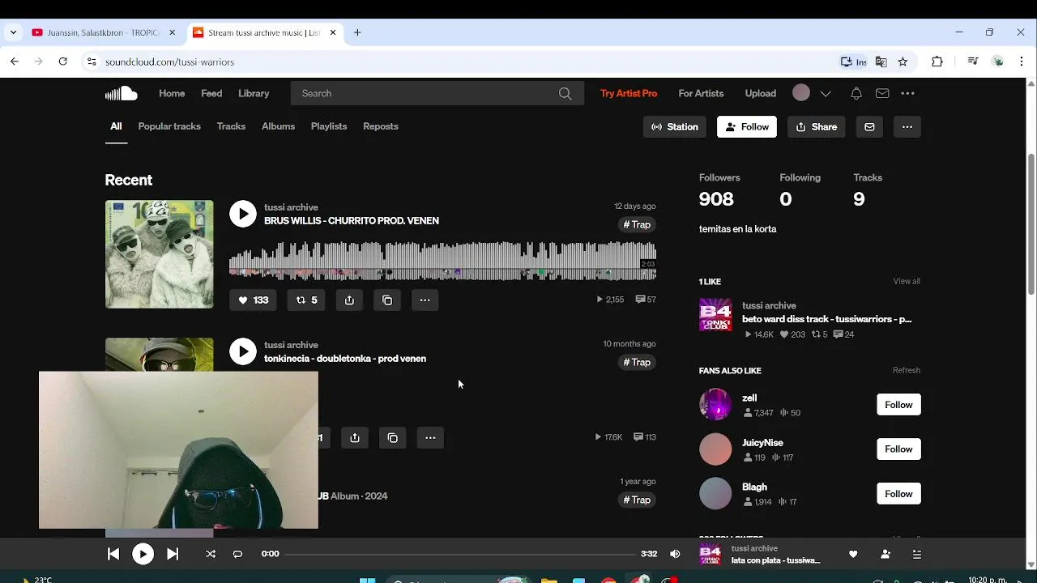Select the All tab
This screenshot has height=583, width=1037.
click(x=116, y=126)
